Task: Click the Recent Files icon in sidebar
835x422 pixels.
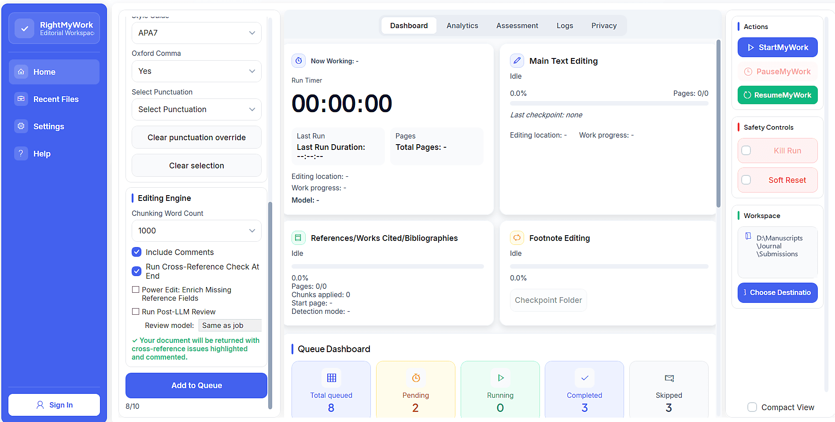Action: pos(21,99)
